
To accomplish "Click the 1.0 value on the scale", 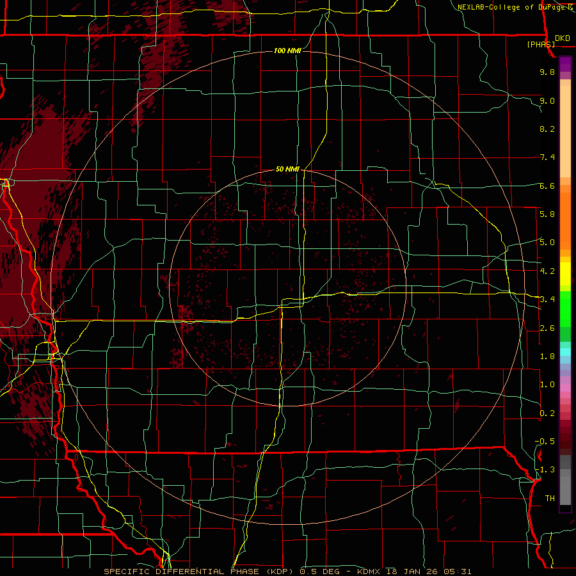I will (x=547, y=385).
